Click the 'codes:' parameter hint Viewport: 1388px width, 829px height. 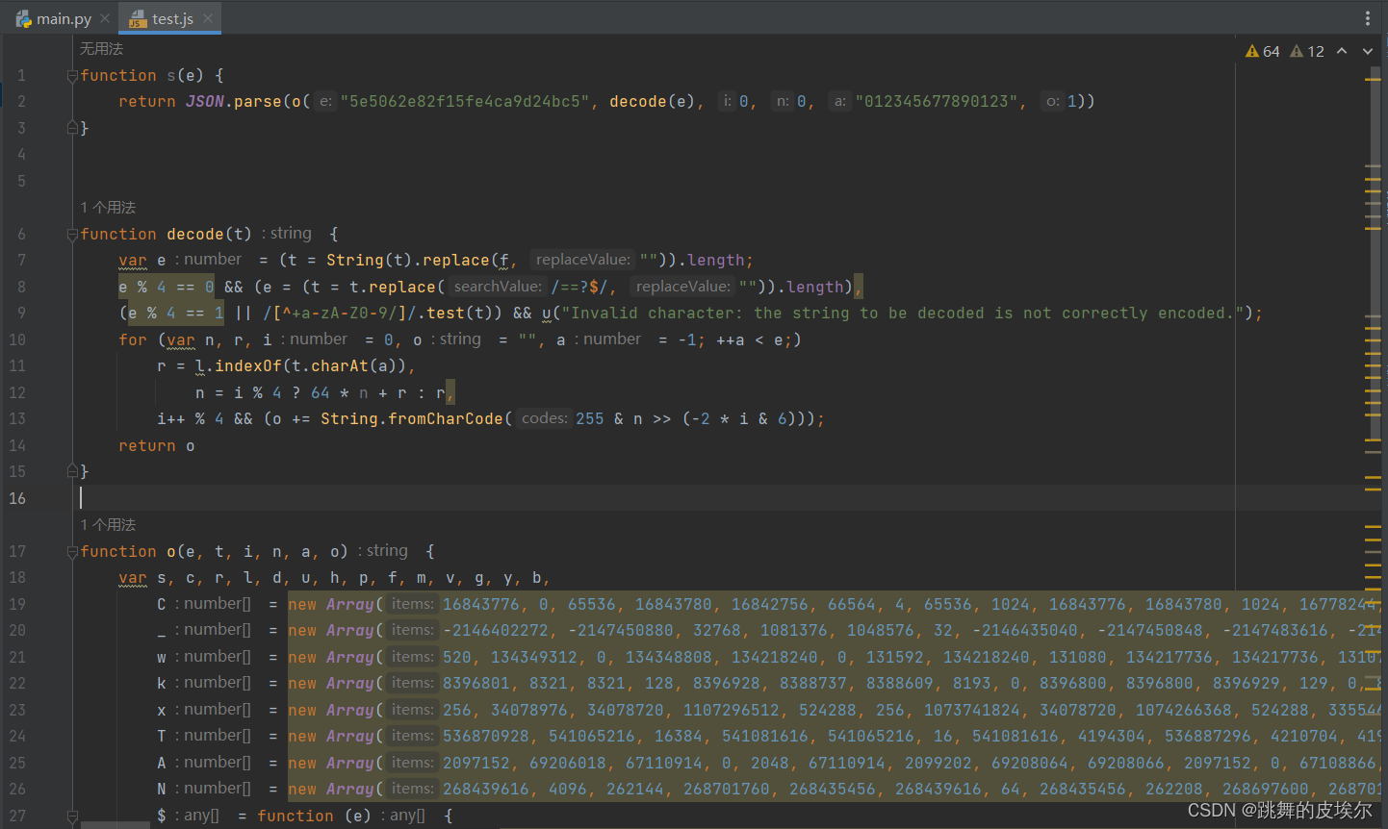click(x=544, y=418)
